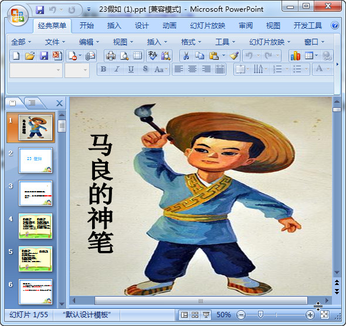The height and width of the screenshot is (326, 346).
Task: Click the zoom in plus button
Action: click(310, 315)
